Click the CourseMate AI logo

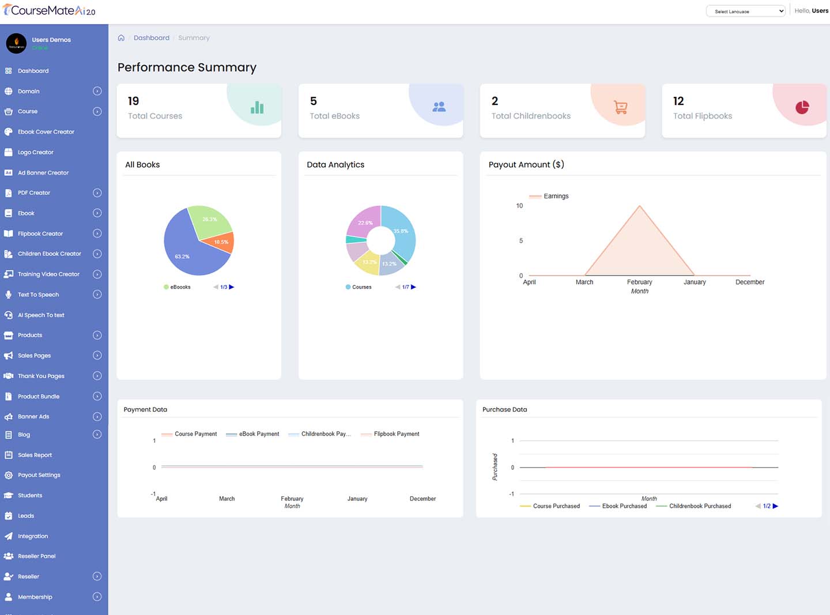click(x=50, y=10)
